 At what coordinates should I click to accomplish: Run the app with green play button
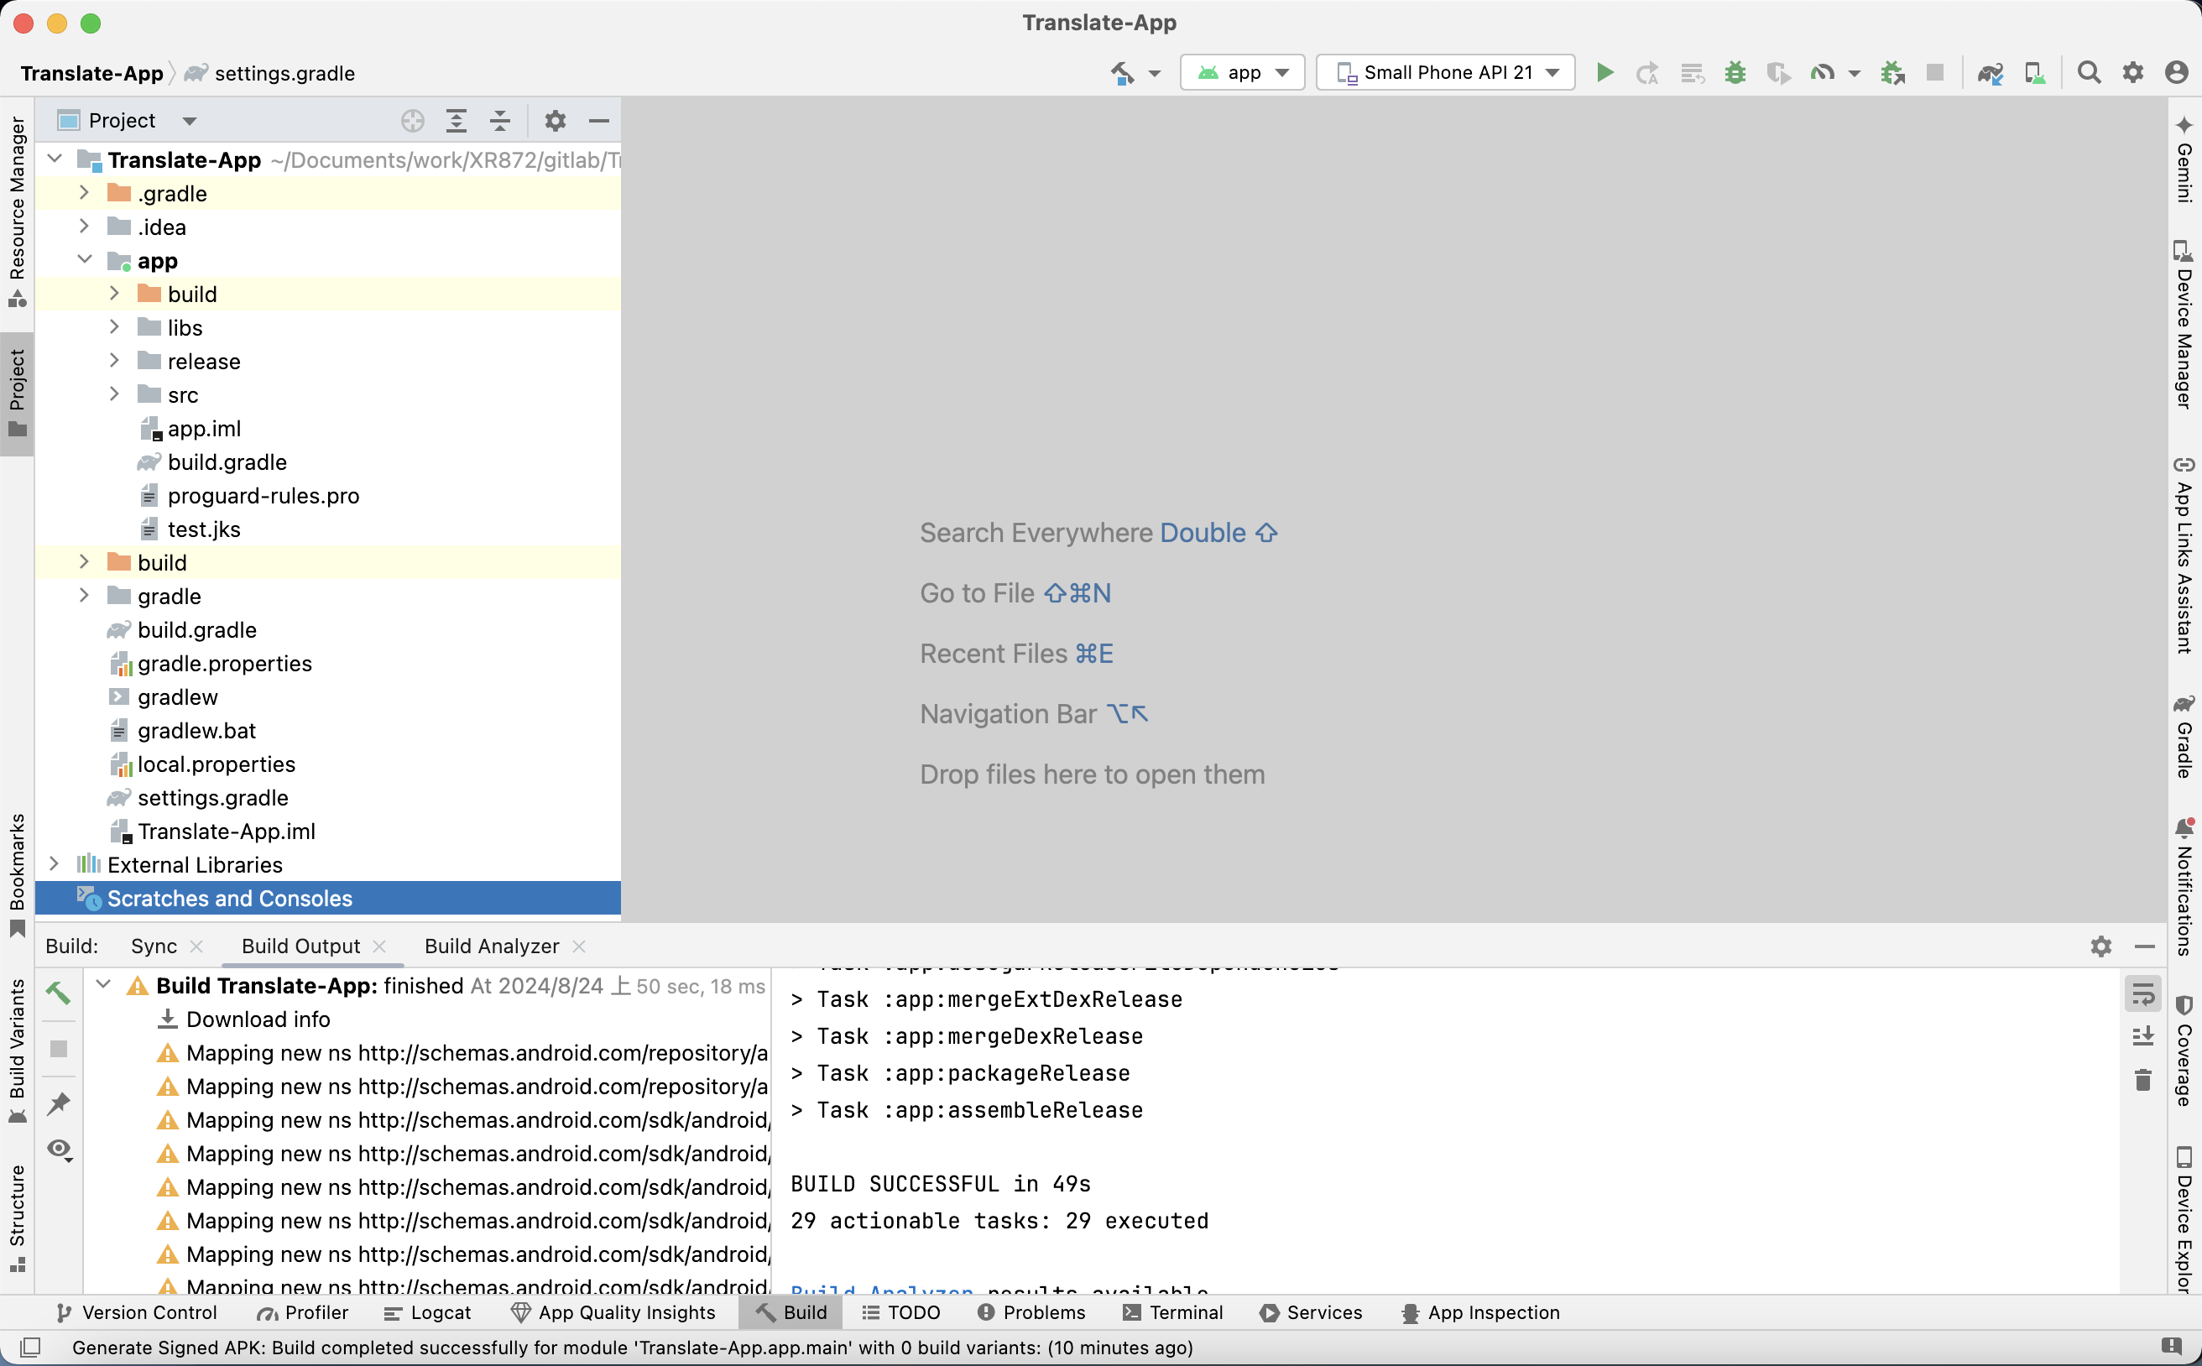point(1605,72)
